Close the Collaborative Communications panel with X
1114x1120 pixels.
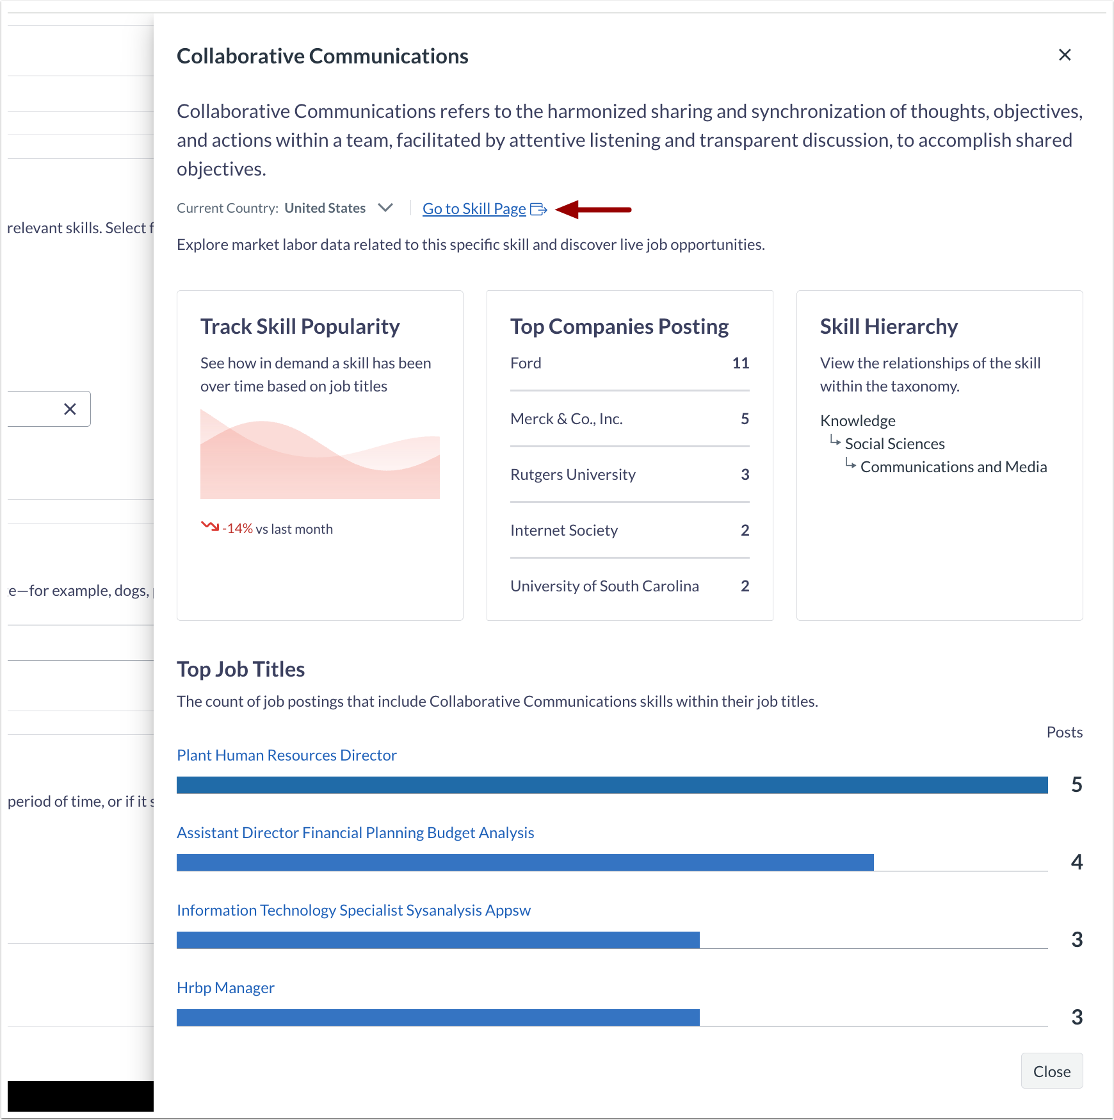1065,55
